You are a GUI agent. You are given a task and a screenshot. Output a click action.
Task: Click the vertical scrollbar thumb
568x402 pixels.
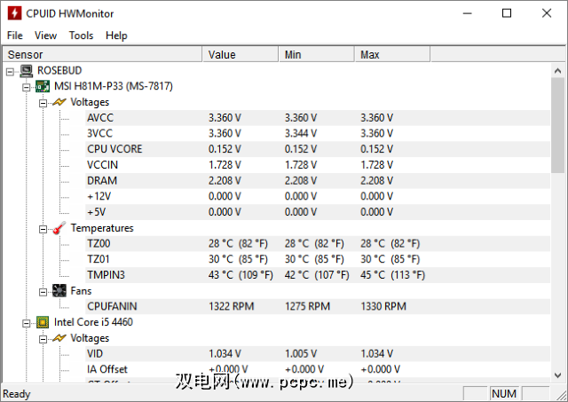point(558,125)
